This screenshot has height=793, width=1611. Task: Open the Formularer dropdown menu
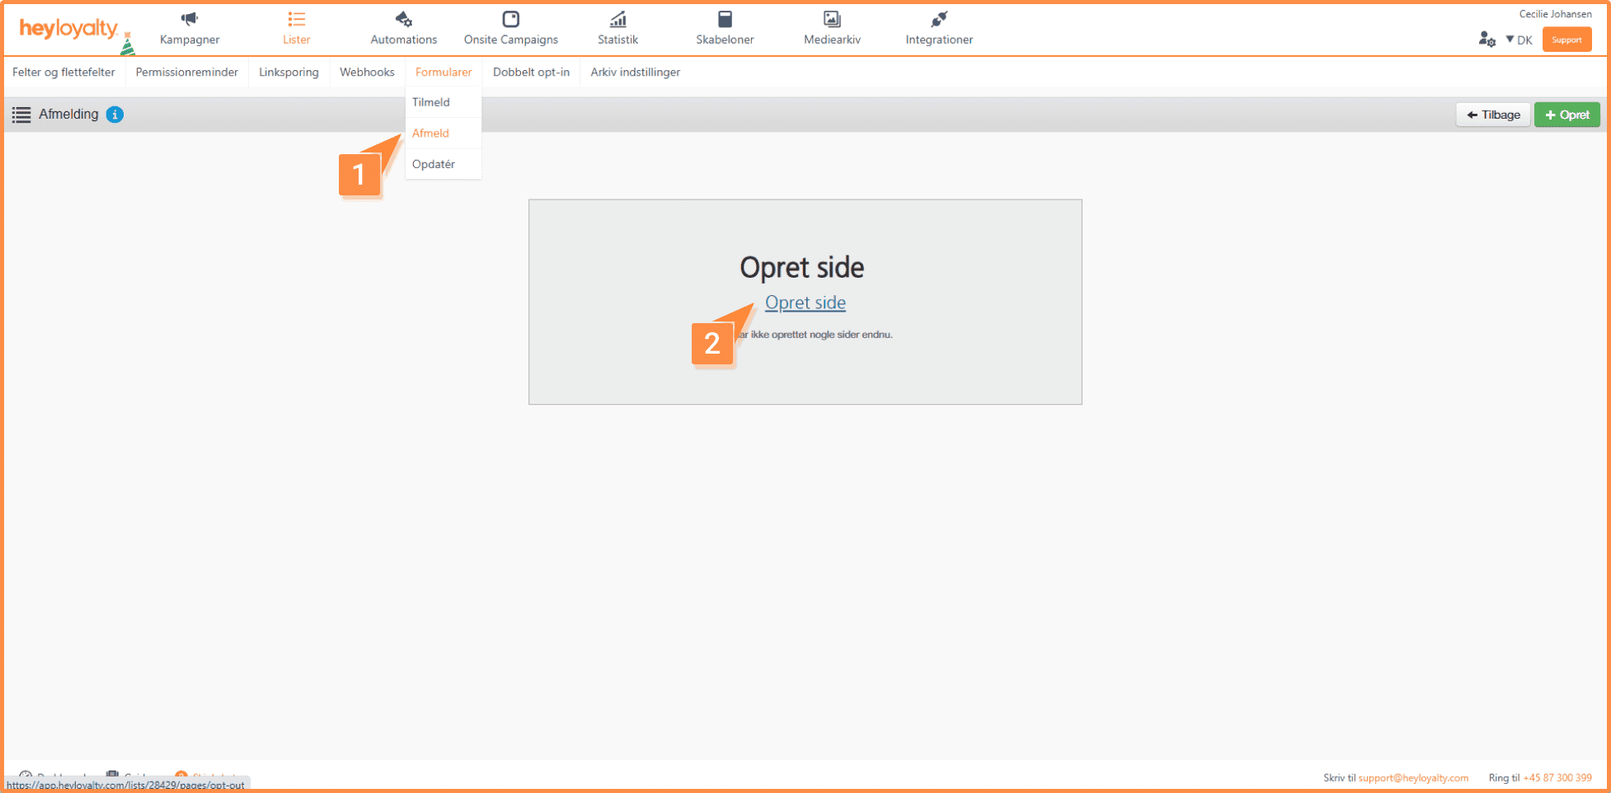pyautogui.click(x=444, y=73)
